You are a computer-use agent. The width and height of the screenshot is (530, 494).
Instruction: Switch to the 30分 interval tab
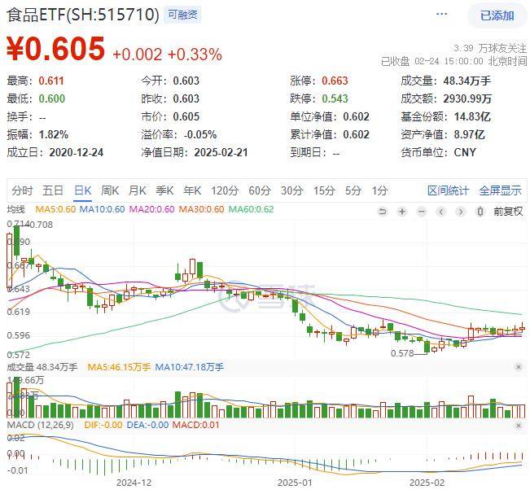(x=291, y=190)
